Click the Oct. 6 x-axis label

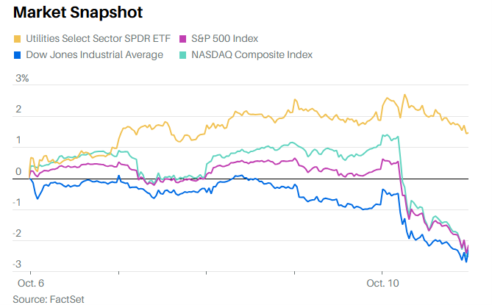pyautogui.click(x=30, y=282)
